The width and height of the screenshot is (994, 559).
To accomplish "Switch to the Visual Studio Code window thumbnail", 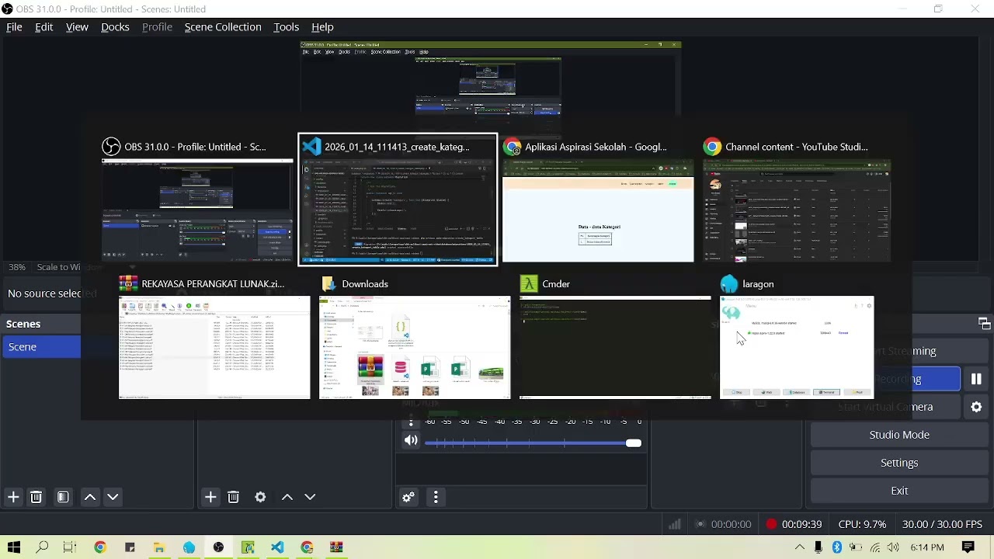I will tap(398, 200).
